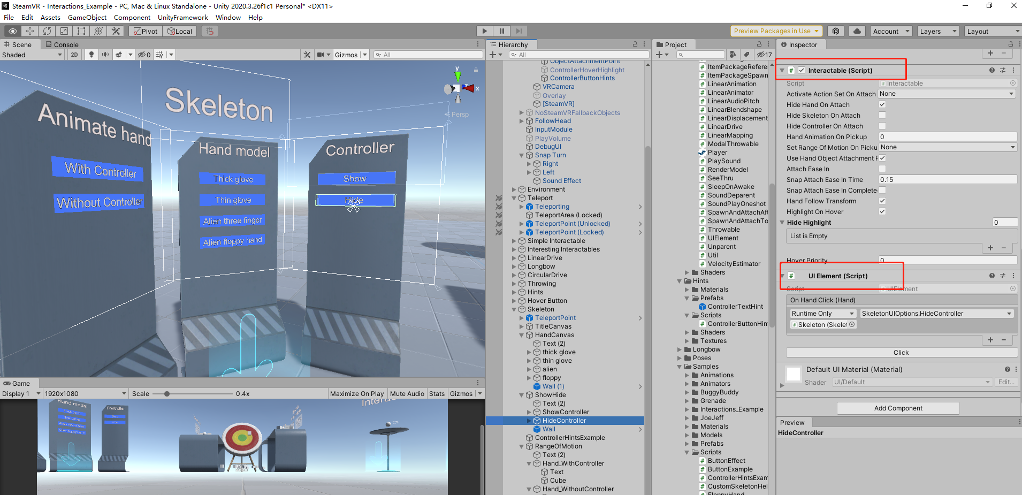Select the Rect transform tool
The width and height of the screenshot is (1022, 495).
[x=81, y=31]
